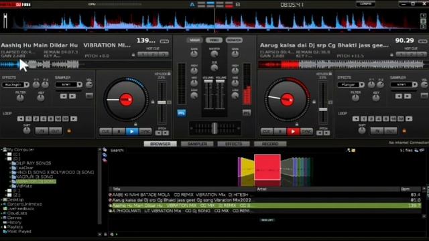Click deck A pitch bend minus arrow
This screenshot has height=241, width=429.
[x=158, y=133]
